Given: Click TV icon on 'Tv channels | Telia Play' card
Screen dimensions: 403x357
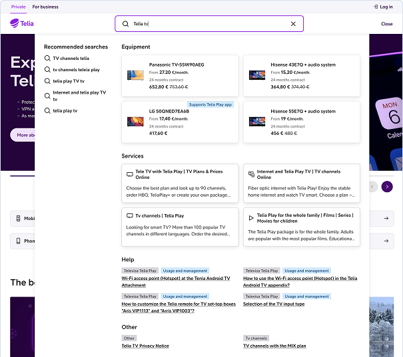Looking at the screenshot, I should click(x=130, y=215).
